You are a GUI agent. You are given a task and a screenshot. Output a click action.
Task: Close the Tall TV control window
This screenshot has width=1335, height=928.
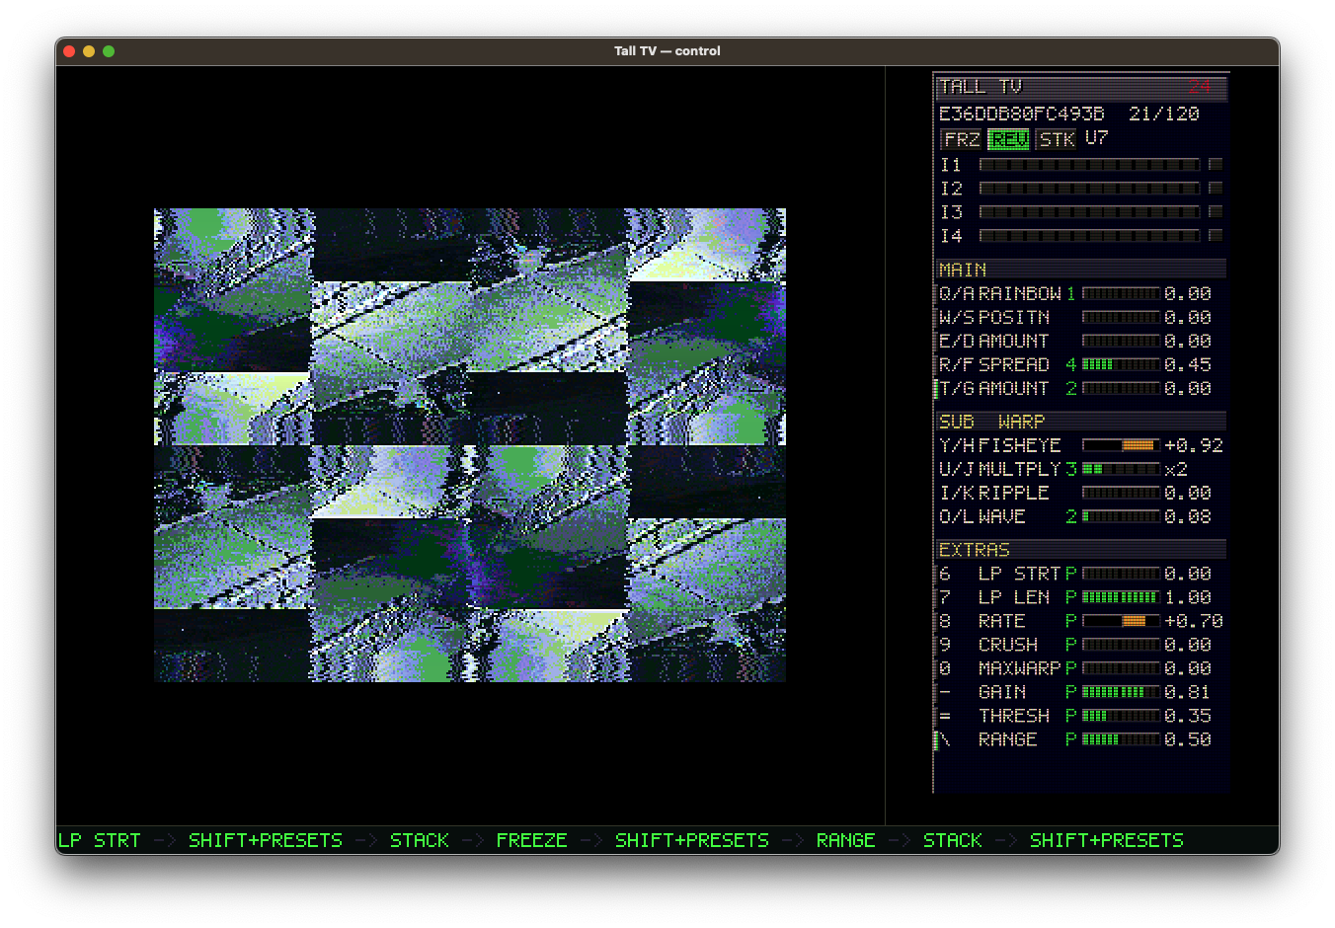(69, 51)
